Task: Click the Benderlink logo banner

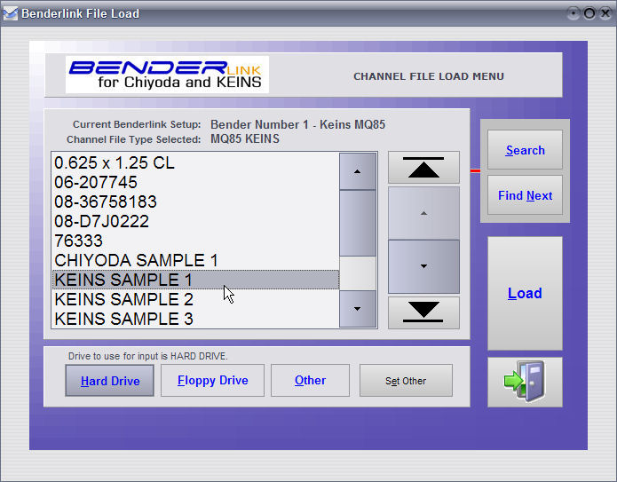Action: pos(167,75)
